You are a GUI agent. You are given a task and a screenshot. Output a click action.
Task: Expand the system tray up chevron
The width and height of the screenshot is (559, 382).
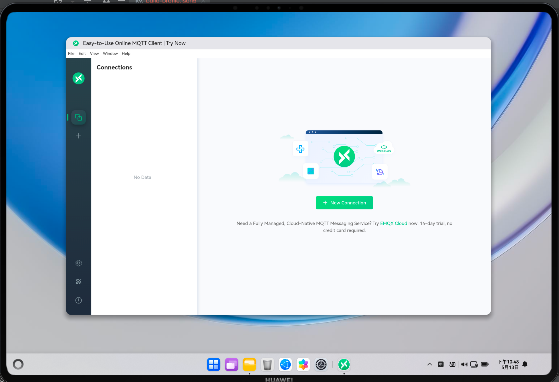[x=429, y=364]
